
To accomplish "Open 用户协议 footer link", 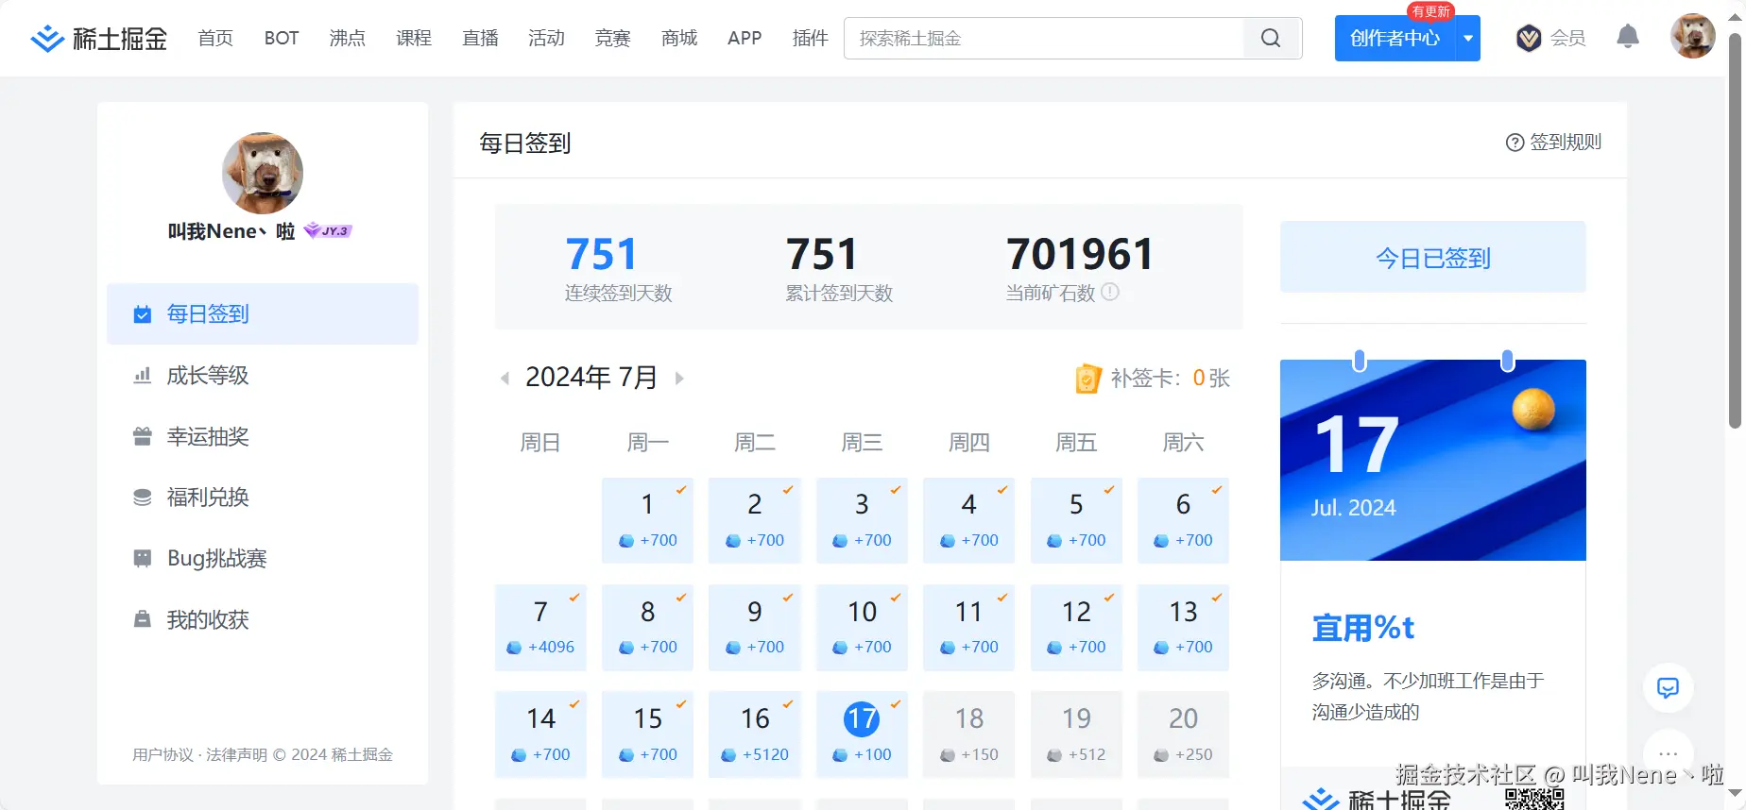I will tap(163, 755).
